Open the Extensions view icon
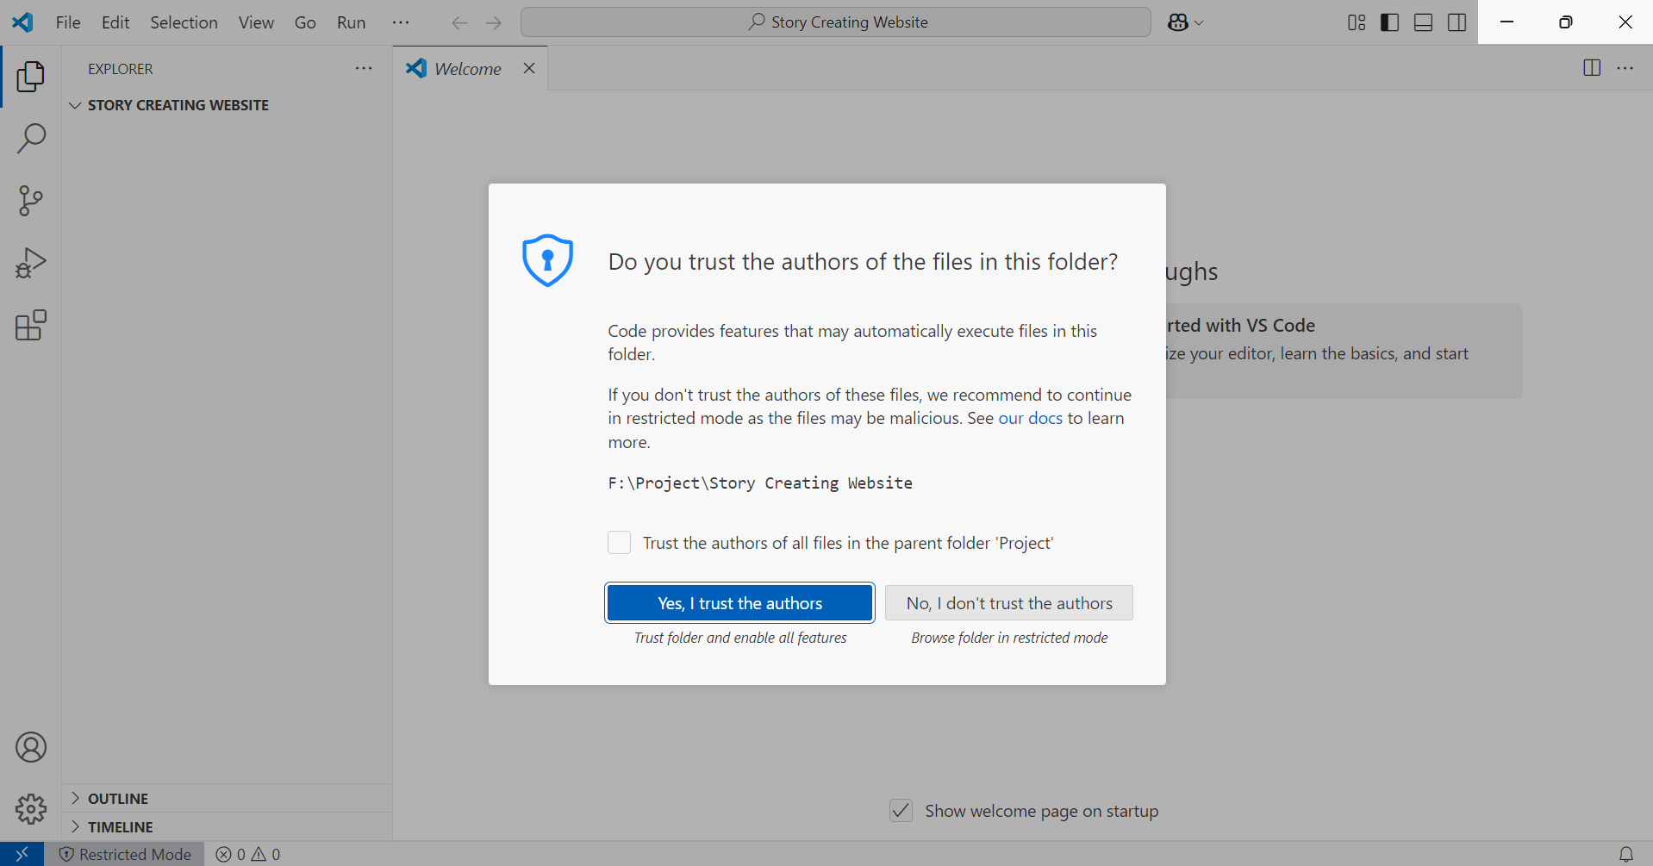This screenshot has height=866, width=1653. [31, 325]
